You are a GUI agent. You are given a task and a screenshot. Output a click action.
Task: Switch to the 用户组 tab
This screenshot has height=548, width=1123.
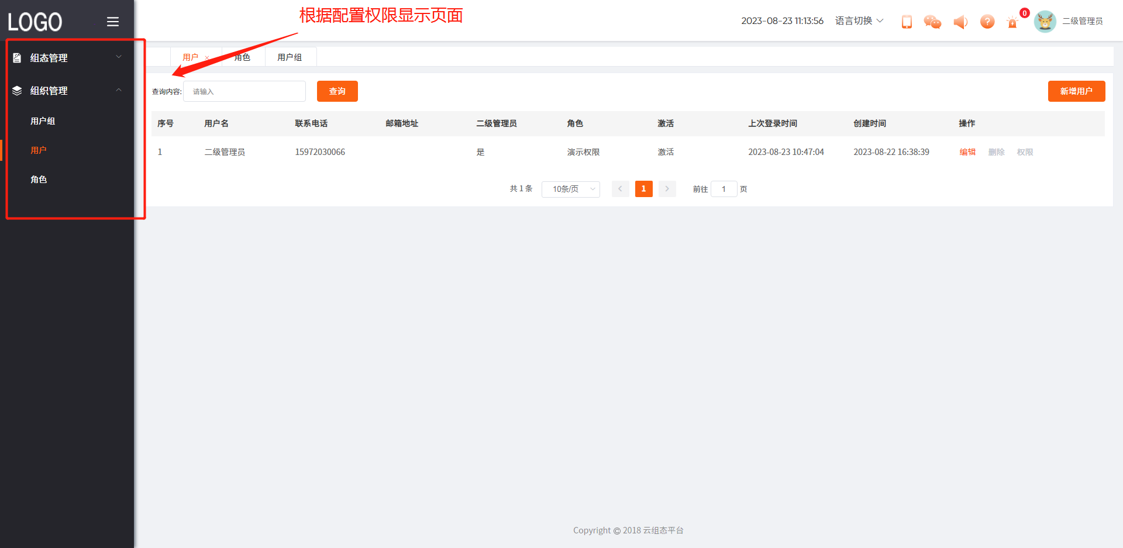290,57
